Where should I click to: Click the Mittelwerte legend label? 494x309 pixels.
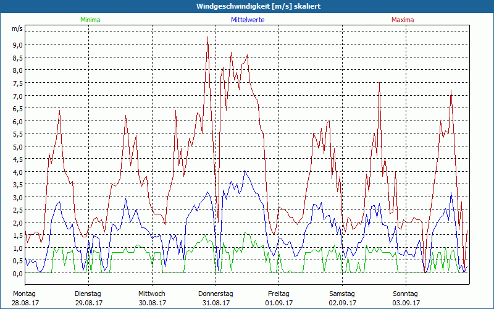[x=248, y=20]
